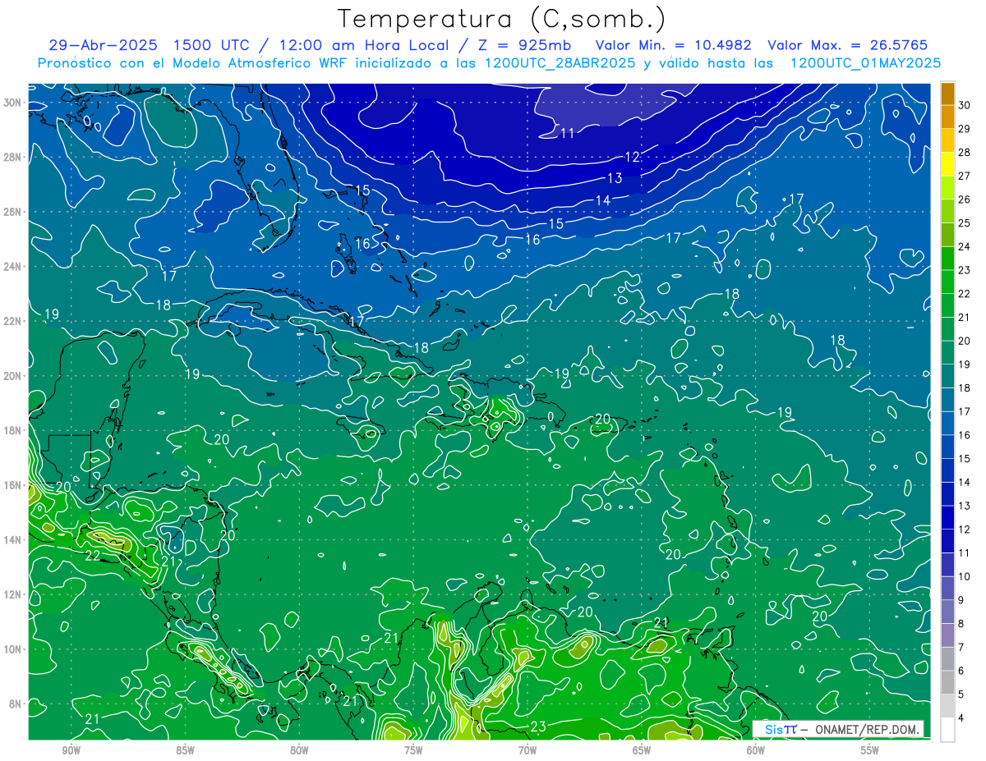The height and width of the screenshot is (761, 986).
Task: Click the 60W longitude axis label
Action: [x=756, y=750]
